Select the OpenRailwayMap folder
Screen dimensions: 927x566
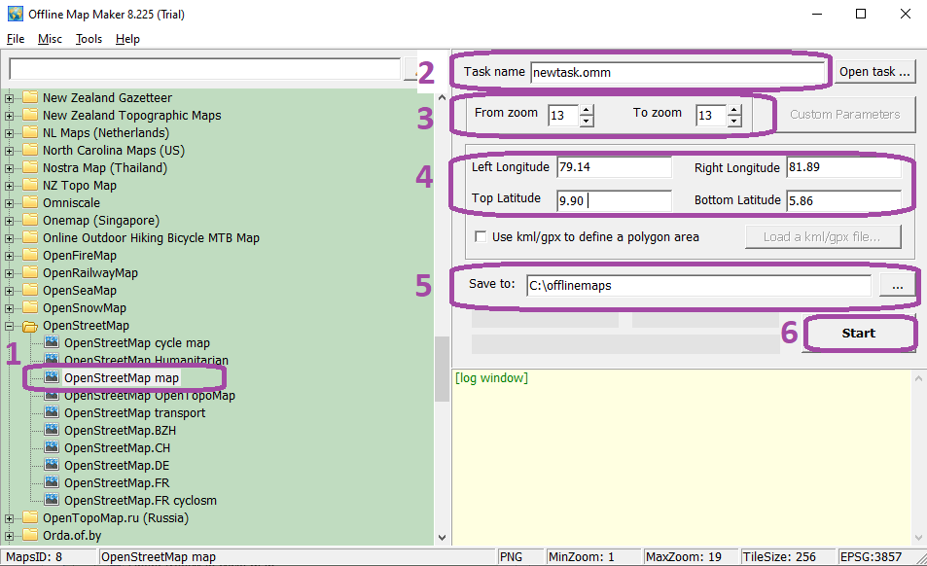pyautogui.click(x=89, y=273)
